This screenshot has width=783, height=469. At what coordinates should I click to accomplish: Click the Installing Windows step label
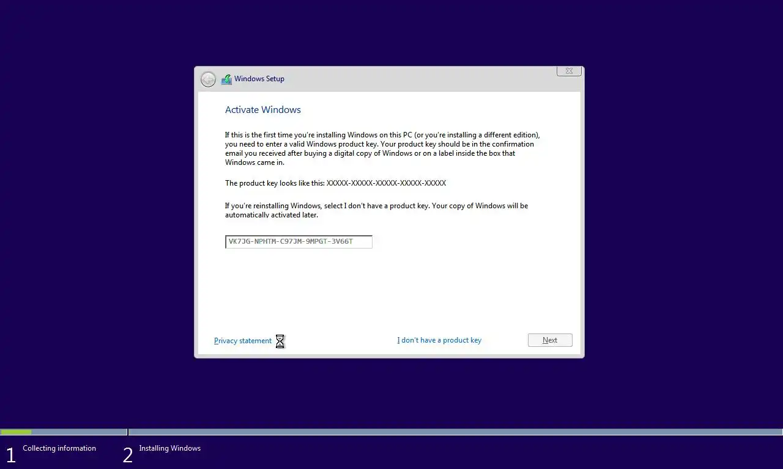[169, 448]
